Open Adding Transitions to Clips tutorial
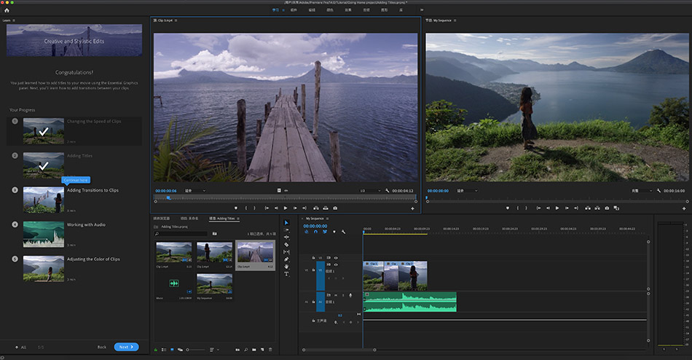Image resolution: width=692 pixels, height=360 pixels. 74,200
